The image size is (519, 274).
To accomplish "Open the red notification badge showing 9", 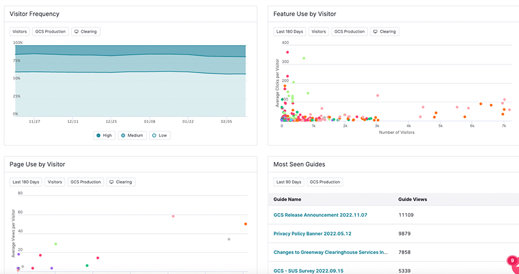I will (512, 261).
